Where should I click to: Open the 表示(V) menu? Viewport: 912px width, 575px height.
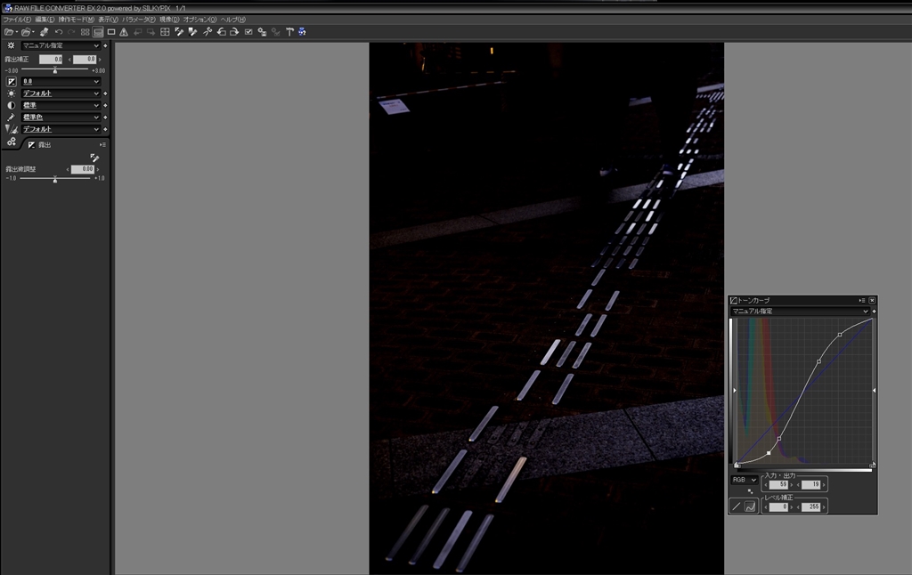[x=108, y=20]
